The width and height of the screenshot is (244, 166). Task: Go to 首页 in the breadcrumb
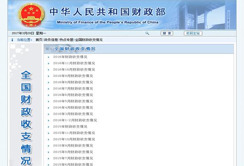tap(39, 40)
